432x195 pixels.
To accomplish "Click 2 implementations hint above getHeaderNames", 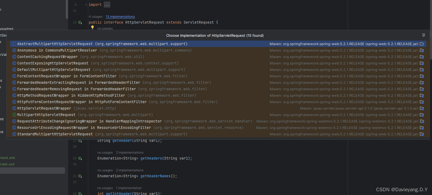I will [x=130, y=170].
